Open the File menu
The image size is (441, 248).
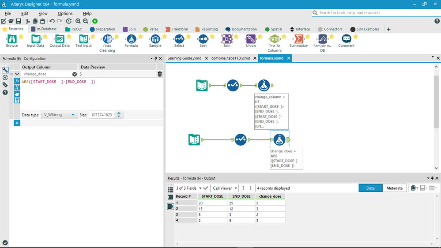pyautogui.click(x=8, y=14)
